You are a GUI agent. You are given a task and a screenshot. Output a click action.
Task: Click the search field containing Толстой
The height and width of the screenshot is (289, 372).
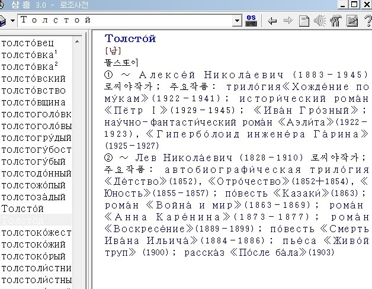click(x=126, y=21)
